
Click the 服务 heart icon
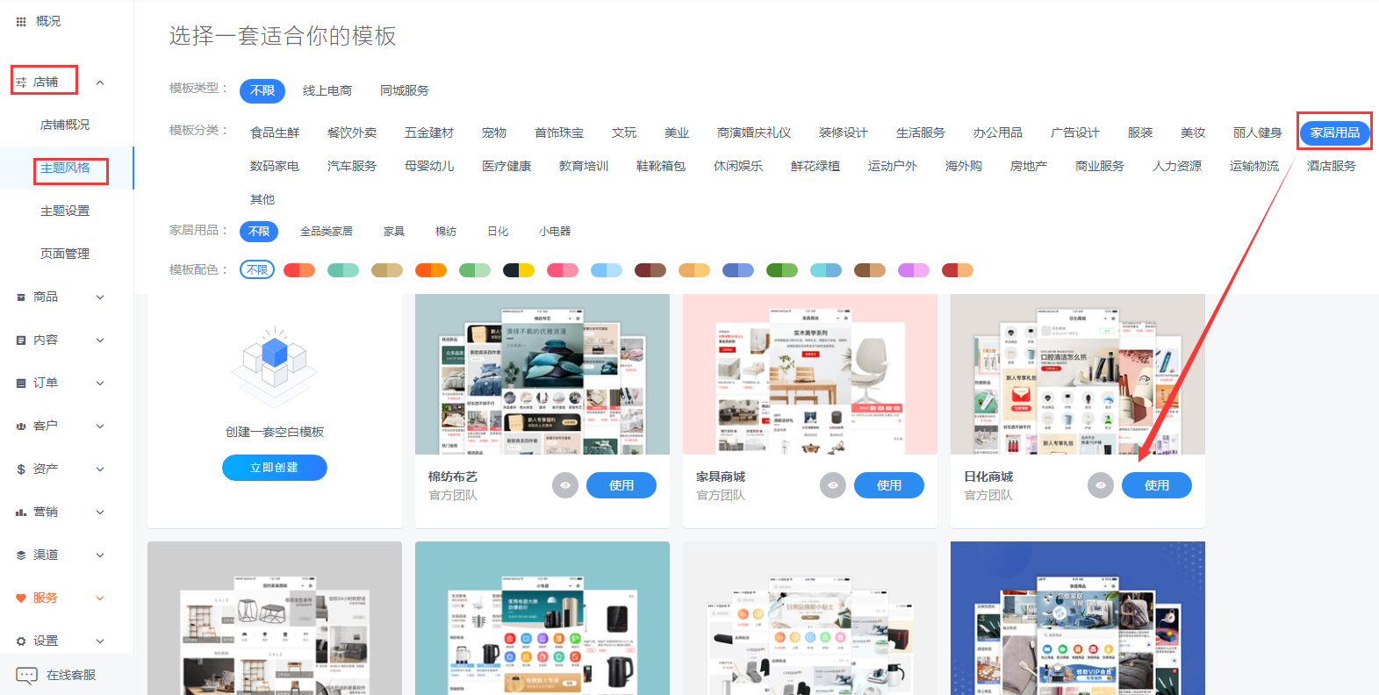tap(21, 598)
